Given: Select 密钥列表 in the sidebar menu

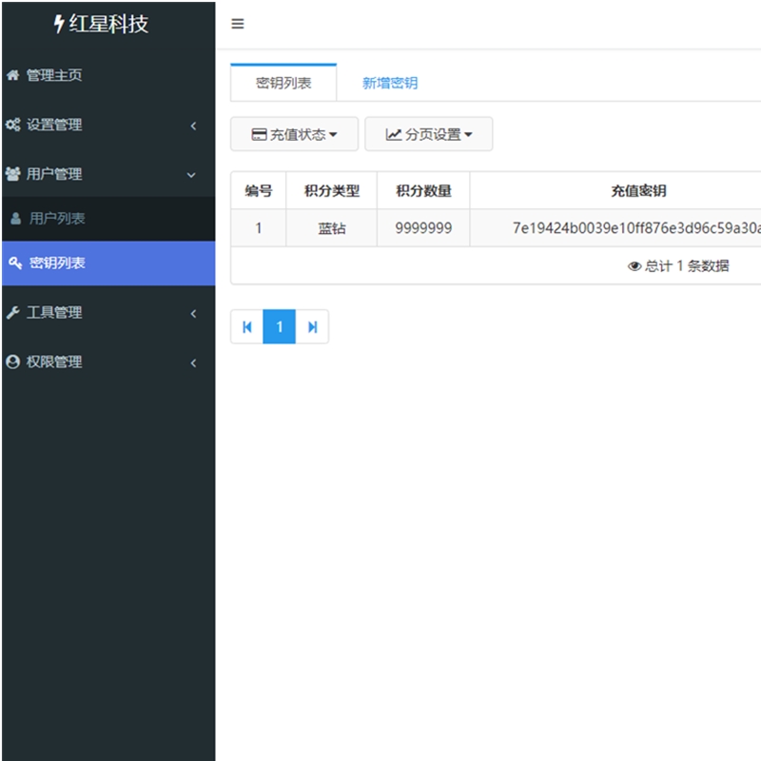Looking at the screenshot, I should 57,263.
